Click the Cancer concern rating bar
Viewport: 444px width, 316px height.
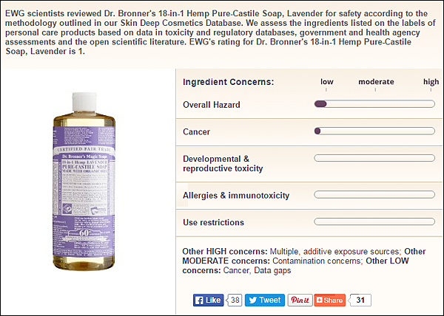(x=374, y=131)
